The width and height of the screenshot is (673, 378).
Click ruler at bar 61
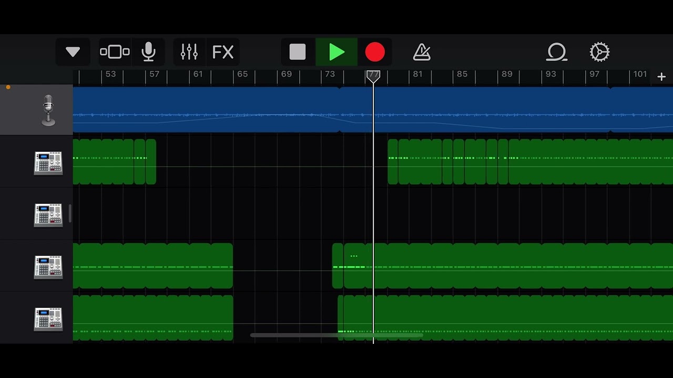198,74
